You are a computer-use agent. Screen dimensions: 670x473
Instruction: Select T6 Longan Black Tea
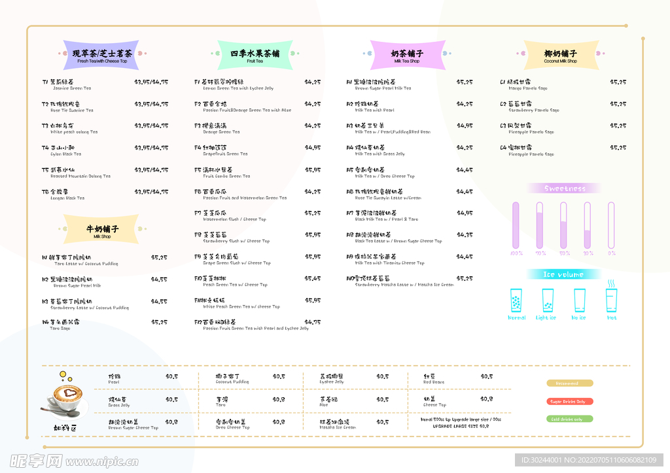pos(105,195)
